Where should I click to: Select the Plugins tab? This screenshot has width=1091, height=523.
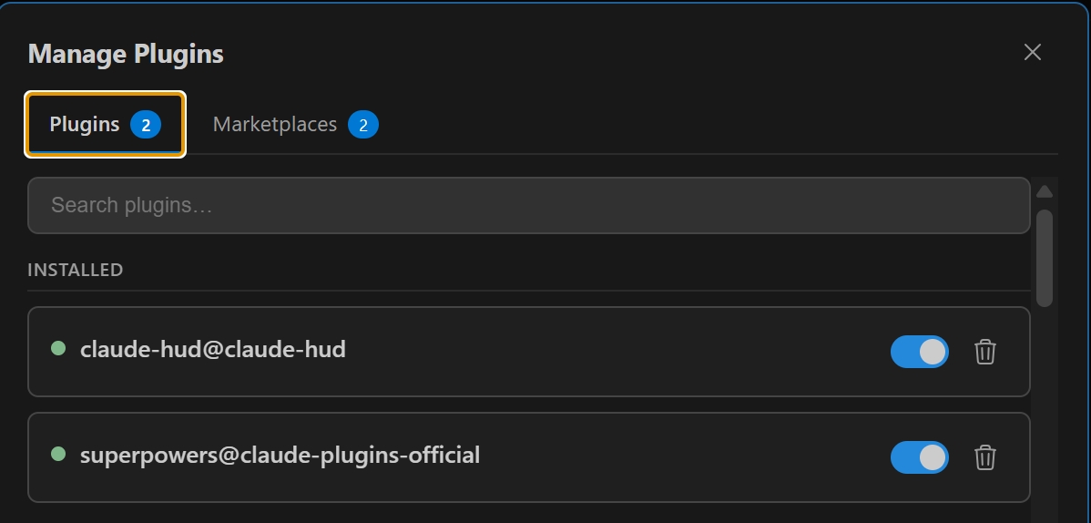point(105,125)
